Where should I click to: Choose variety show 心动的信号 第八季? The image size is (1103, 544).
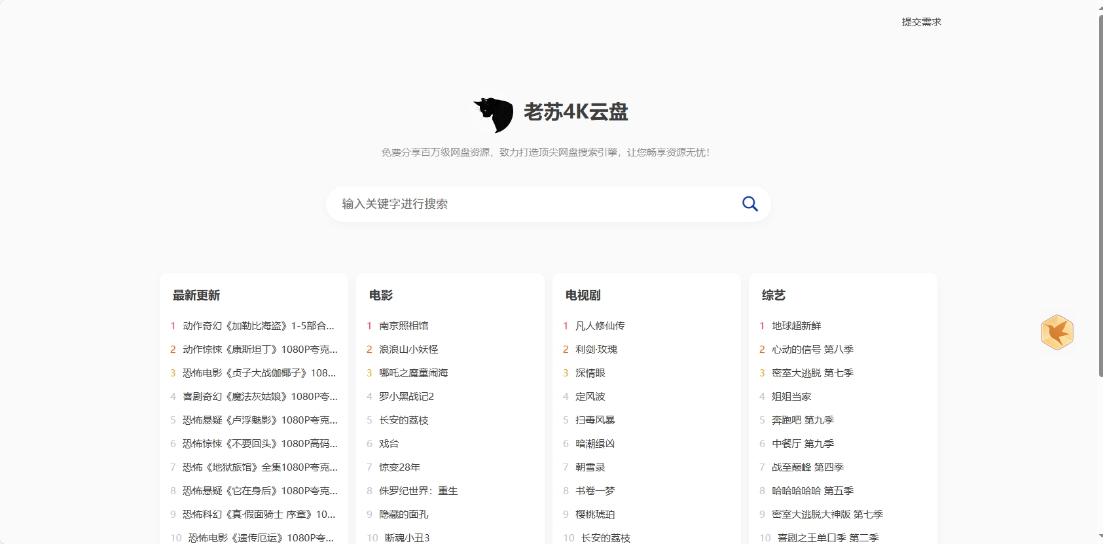tap(813, 349)
